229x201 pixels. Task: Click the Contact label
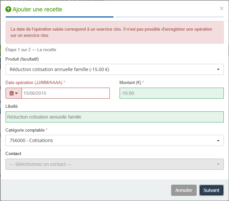click(x=13, y=153)
